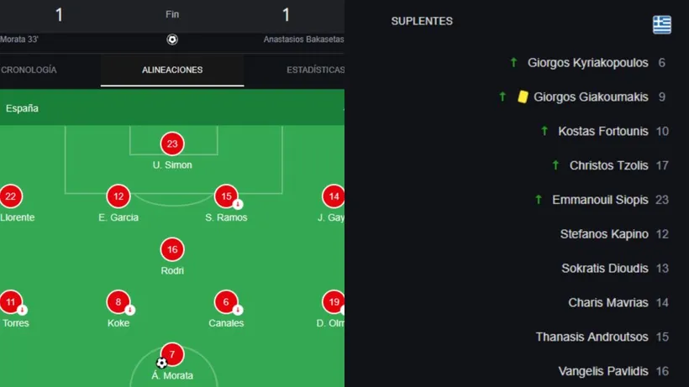Click the Greece flag icon beside Suplentes
Image resolution: width=689 pixels, height=387 pixels.
tap(662, 24)
